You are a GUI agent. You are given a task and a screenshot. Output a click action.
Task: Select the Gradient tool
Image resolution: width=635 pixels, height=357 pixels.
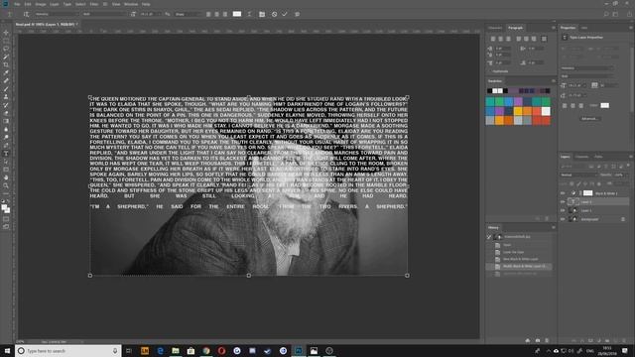(6, 121)
